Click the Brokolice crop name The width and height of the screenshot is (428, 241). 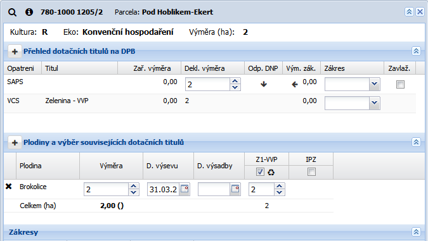point(33,187)
